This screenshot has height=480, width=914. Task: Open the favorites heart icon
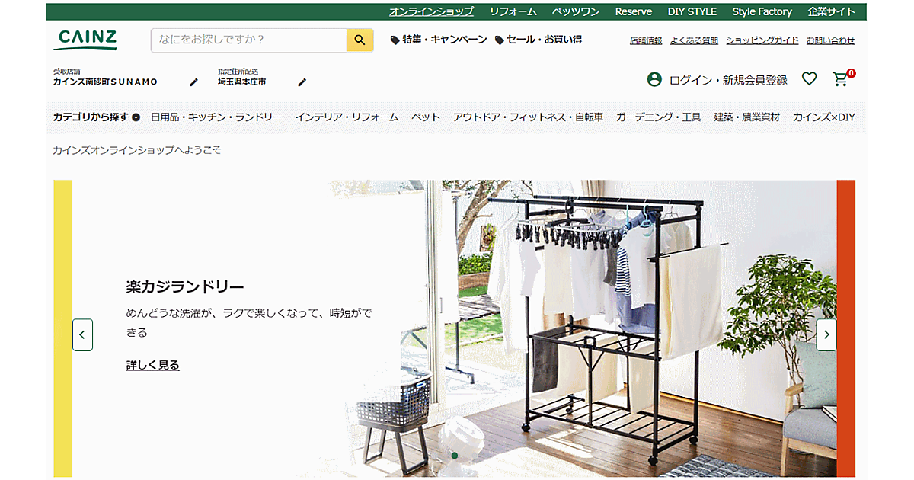(809, 78)
